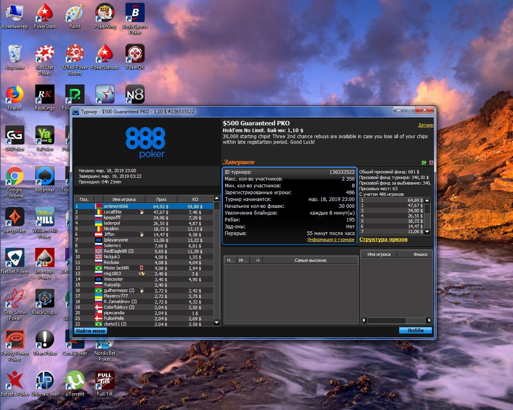Select player kpopofff in the list

144,217
